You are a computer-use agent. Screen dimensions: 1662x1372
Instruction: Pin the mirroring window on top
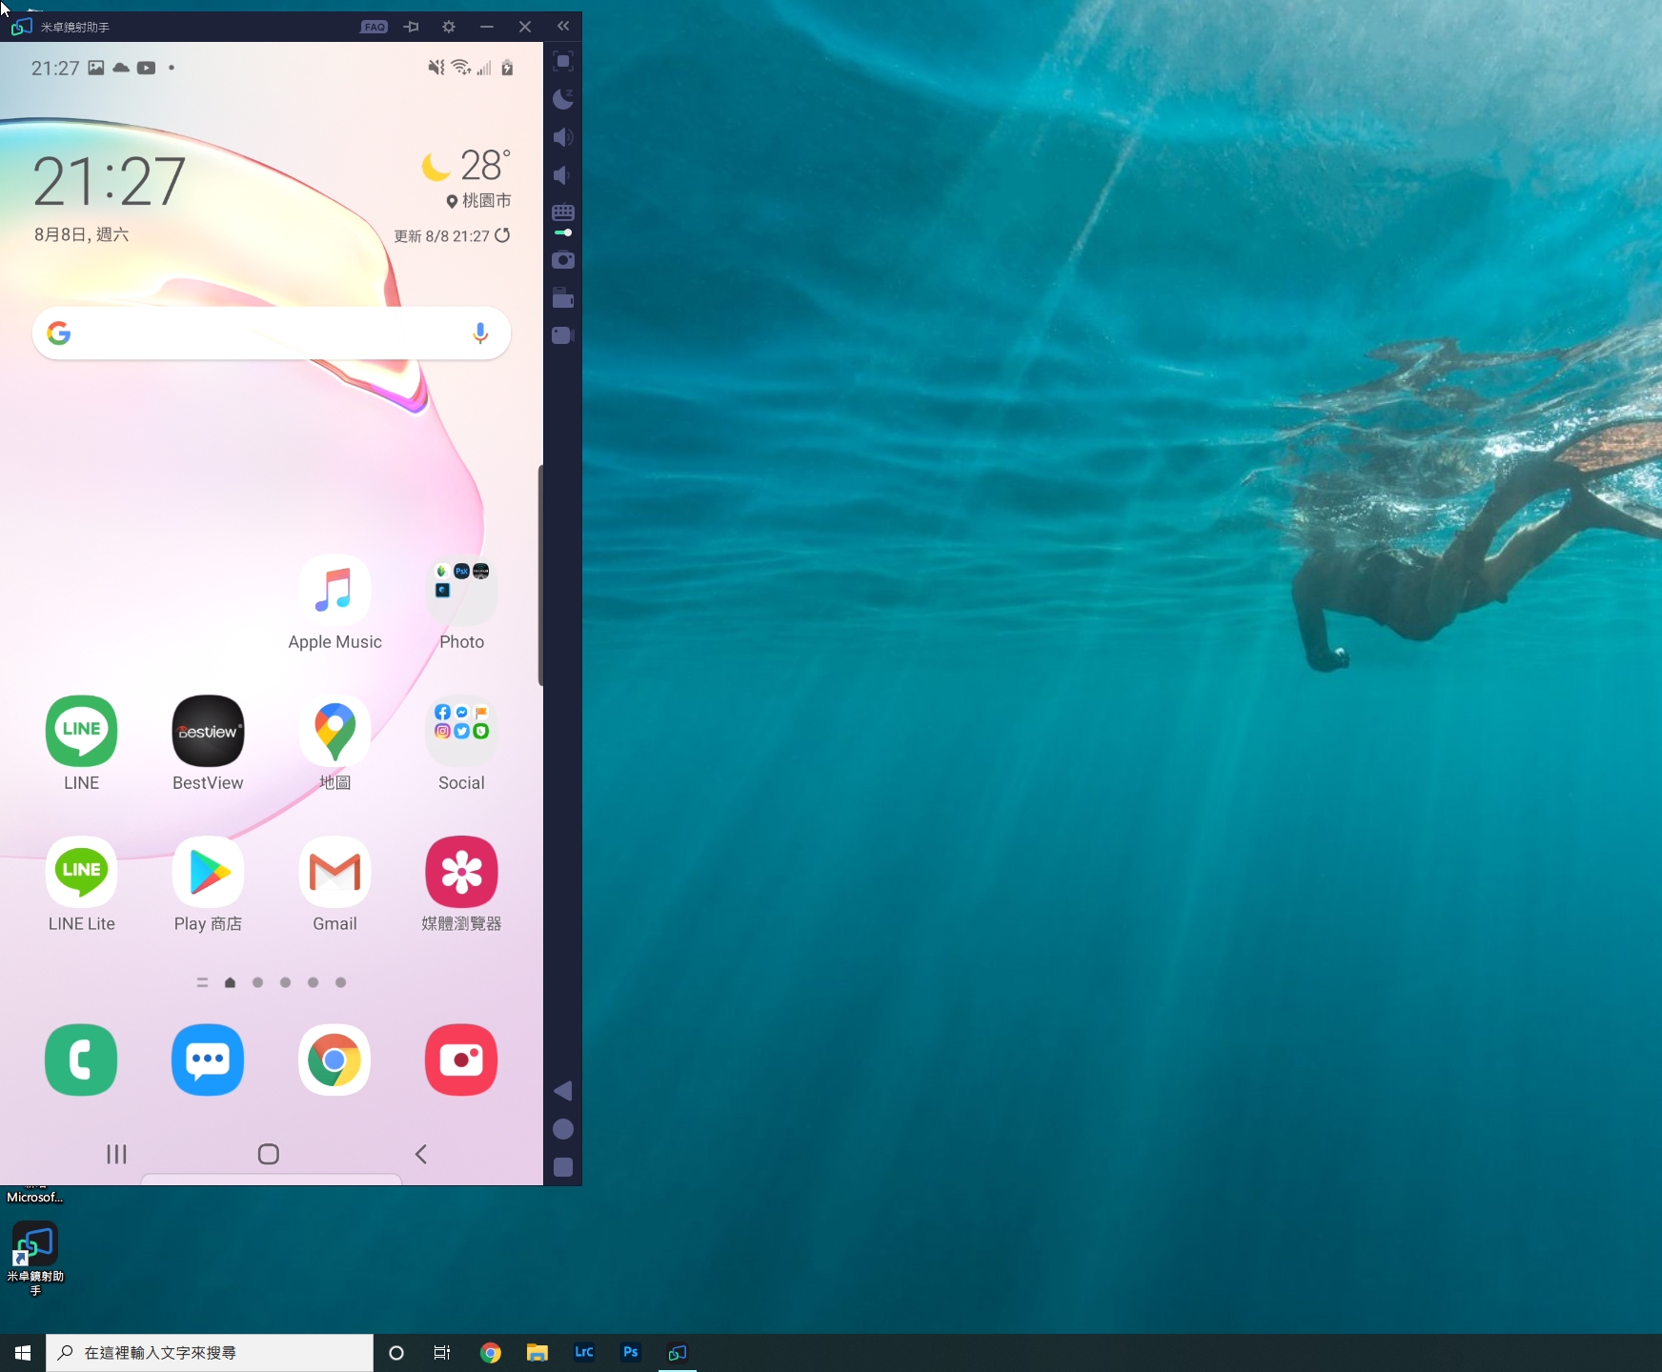click(412, 27)
